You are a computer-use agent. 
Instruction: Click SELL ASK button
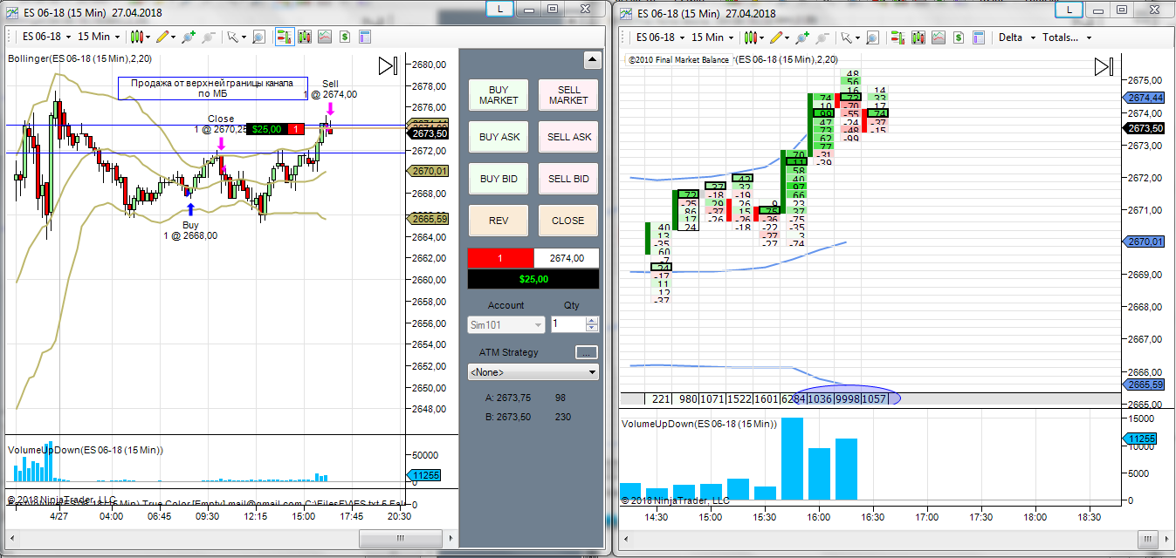[x=568, y=137]
